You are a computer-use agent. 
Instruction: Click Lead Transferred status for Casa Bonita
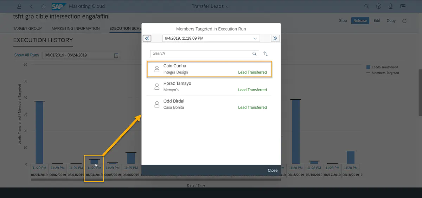252,107
